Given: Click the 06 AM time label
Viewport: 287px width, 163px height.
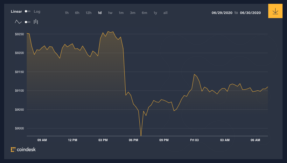Looking at the screenshot, I should click(255, 140).
